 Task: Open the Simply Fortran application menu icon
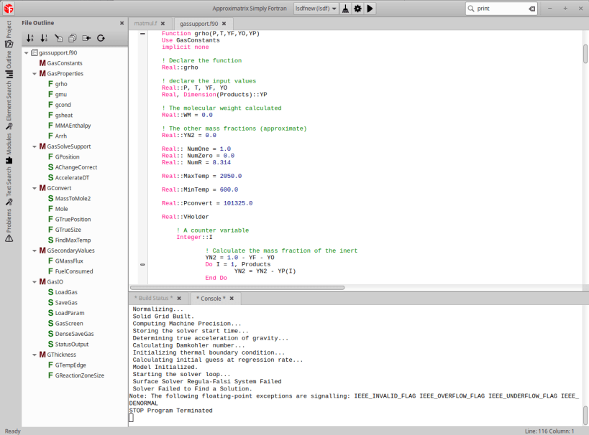[x=9, y=9]
